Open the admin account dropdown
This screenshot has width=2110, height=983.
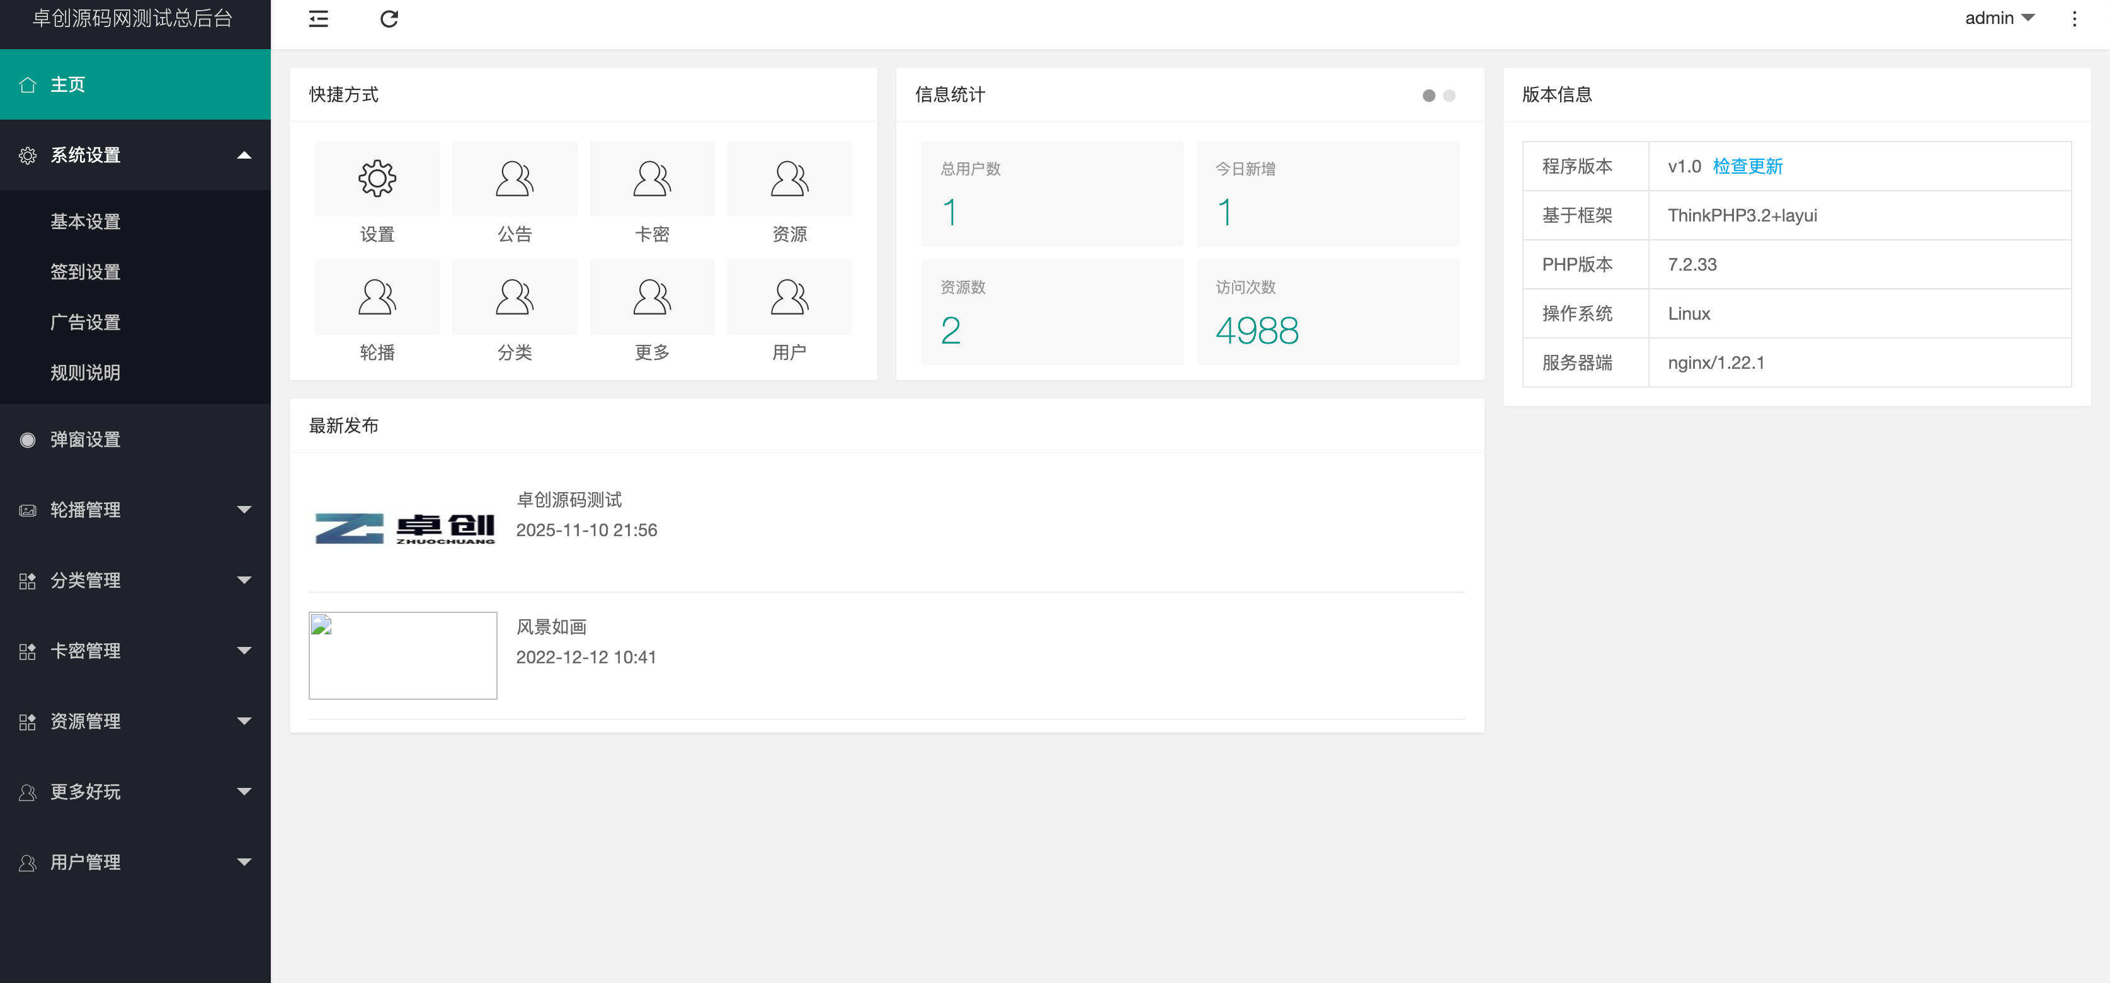[x=1999, y=18]
